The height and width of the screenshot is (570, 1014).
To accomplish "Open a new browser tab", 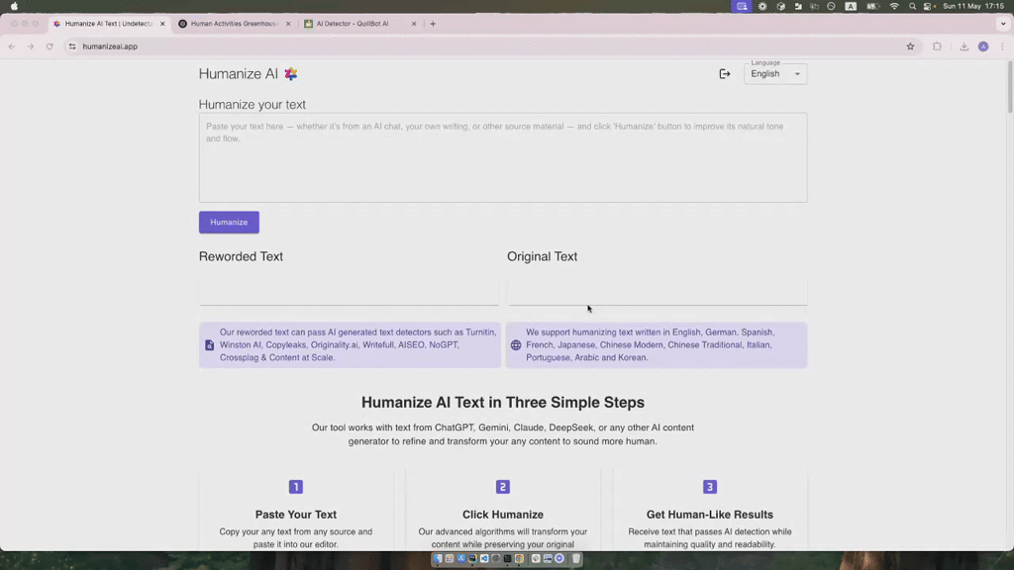I will tap(433, 24).
